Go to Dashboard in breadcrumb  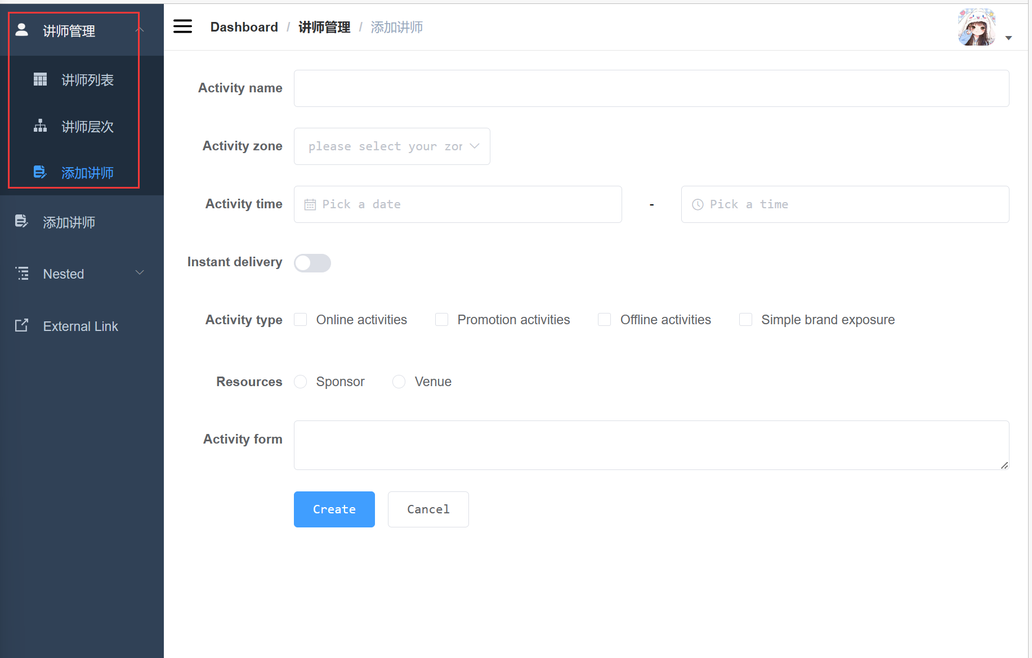[x=244, y=27]
